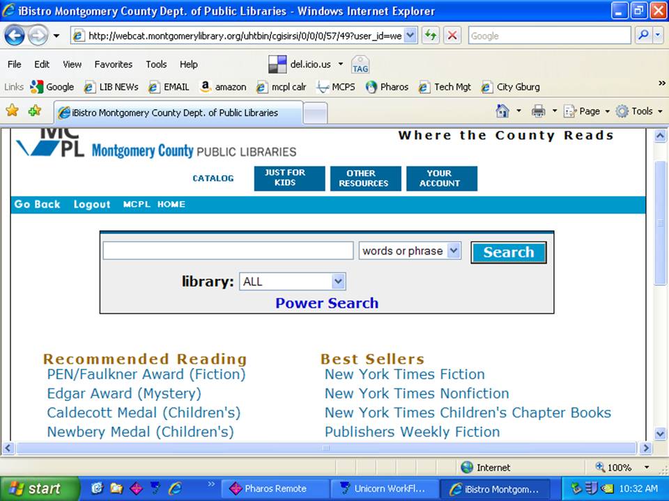Click the catalog search text field
The image size is (669, 501).
click(228, 250)
